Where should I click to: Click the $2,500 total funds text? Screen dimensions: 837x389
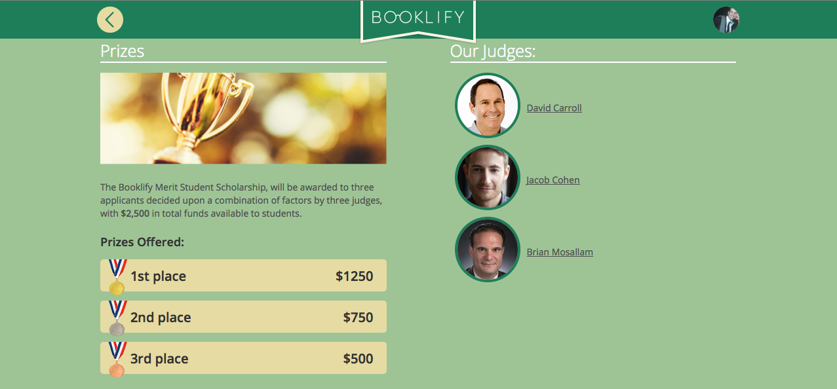135,213
